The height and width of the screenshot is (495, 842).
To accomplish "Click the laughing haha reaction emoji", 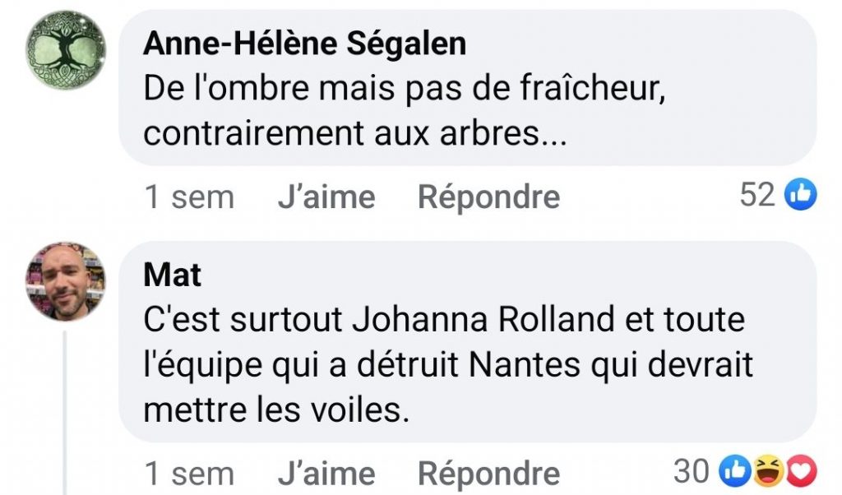I will coord(766,471).
